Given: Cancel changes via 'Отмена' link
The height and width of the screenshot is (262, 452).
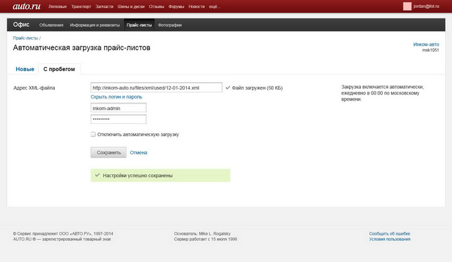Looking at the screenshot, I should coord(138,153).
